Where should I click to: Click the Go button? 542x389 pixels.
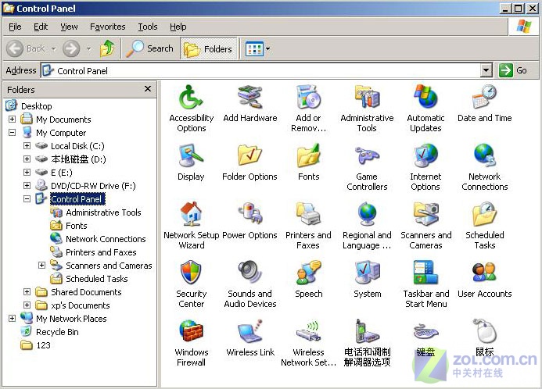pos(514,70)
